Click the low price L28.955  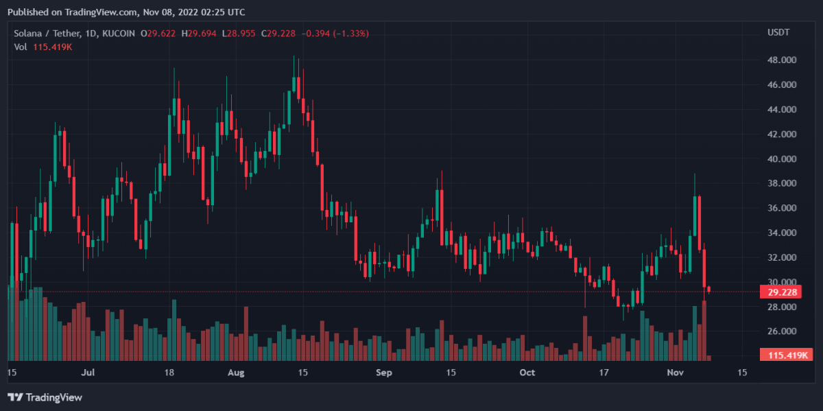pyautogui.click(x=239, y=33)
